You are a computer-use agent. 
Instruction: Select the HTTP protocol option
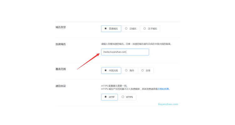[109, 97]
